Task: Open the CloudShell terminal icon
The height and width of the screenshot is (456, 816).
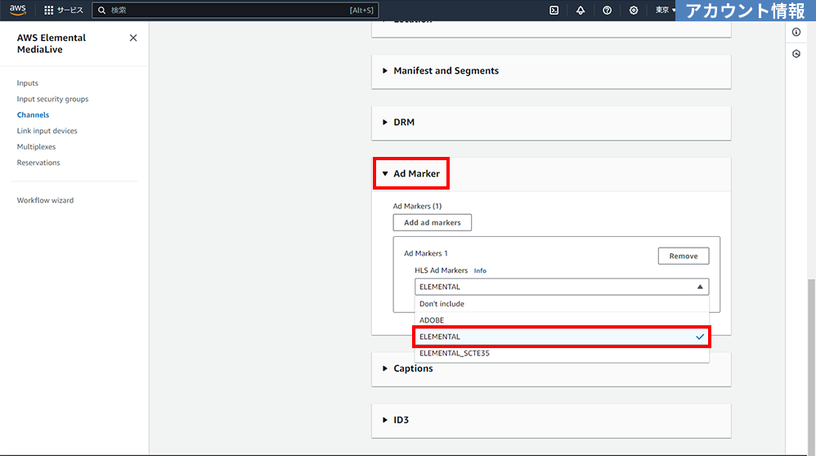Action: (x=554, y=10)
